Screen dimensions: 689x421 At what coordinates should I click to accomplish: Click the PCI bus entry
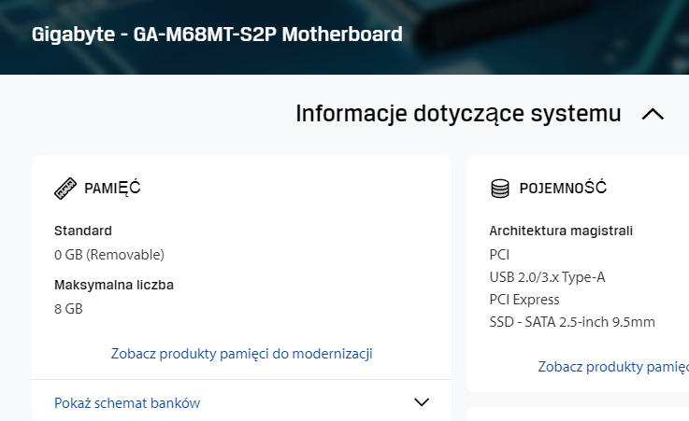tap(499, 255)
